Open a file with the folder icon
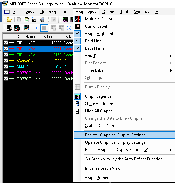This screenshot has height=183, width=175. [9, 20]
